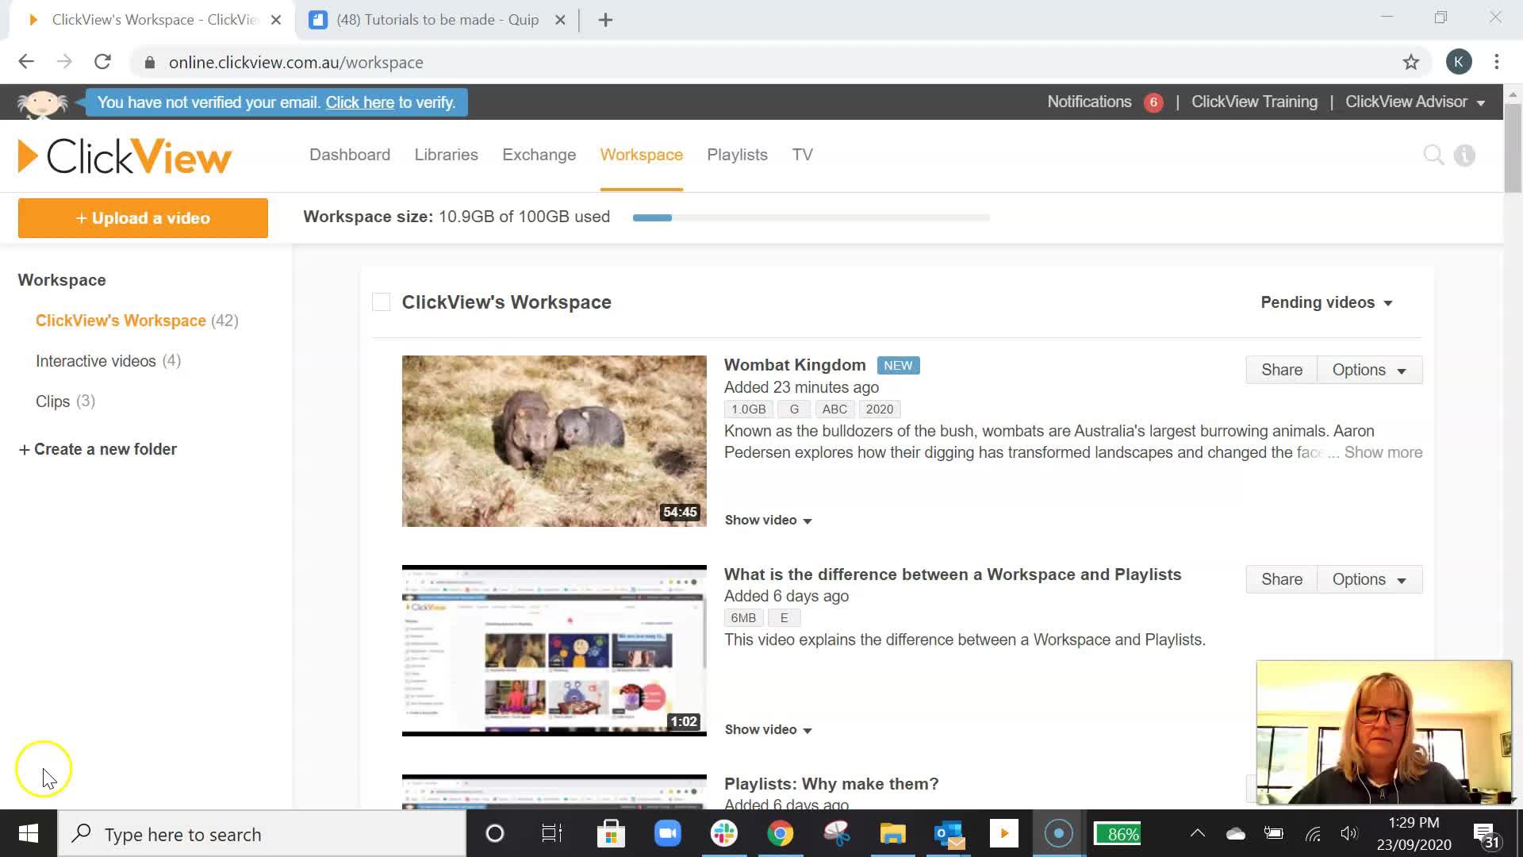The image size is (1523, 857).
Task: Click the notifications count badge
Action: [x=1153, y=102]
